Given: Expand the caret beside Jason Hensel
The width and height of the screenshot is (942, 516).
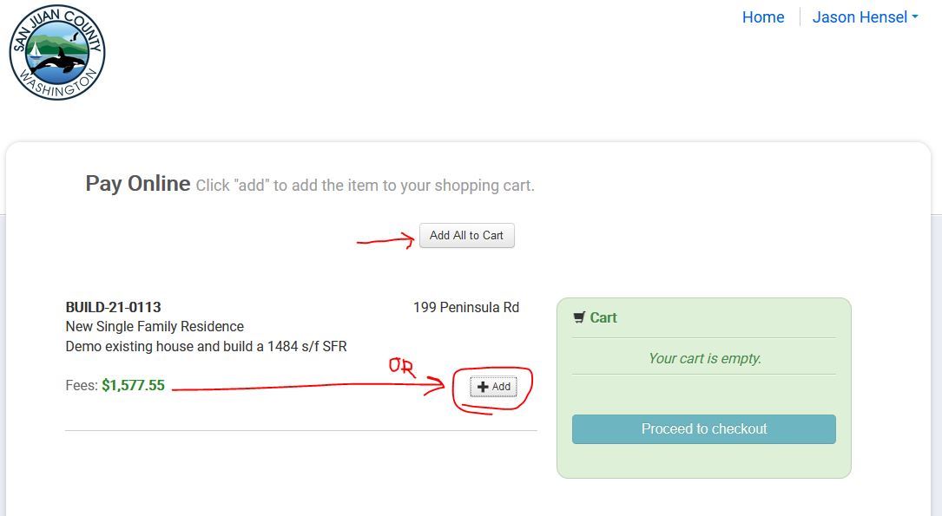Looking at the screenshot, I should [x=915, y=17].
